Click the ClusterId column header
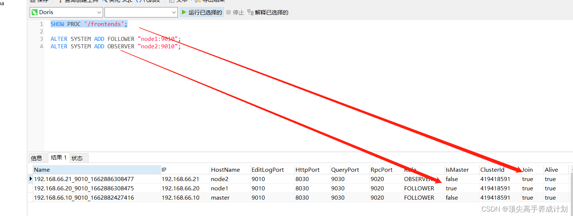 coord(500,170)
